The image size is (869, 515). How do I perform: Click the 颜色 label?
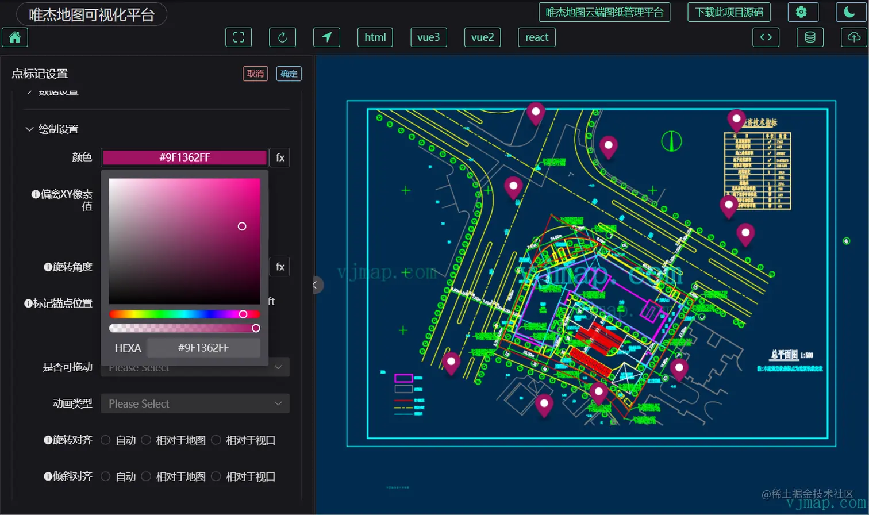click(x=82, y=157)
